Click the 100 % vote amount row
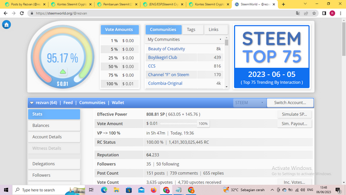The width and height of the screenshot is (346, 195). [120, 84]
